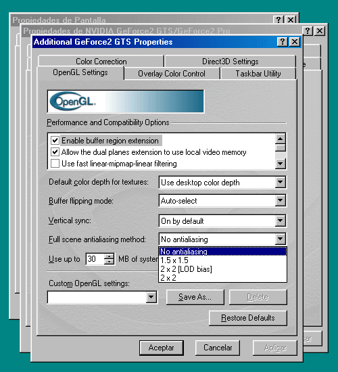Click help button in Additional GeForce2 GTS Properties
Screen dimensions: 338x372
pyautogui.click(x=283, y=42)
